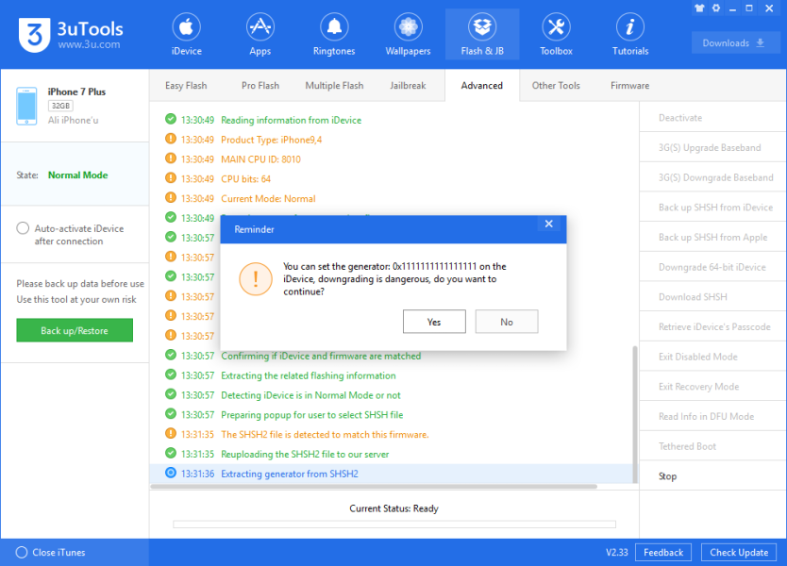Viewport: 787px width, 566px height.
Task: Open the Wallpapers section icon
Action: (408, 26)
